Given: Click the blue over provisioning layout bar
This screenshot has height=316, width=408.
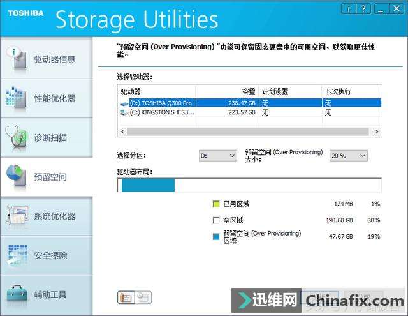Looking at the screenshot, I should [148, 185].
